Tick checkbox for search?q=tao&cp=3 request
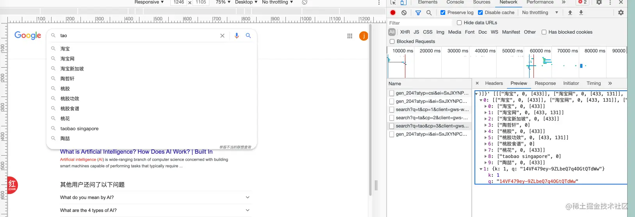635x217 pixels. click(x=392, y=126)
